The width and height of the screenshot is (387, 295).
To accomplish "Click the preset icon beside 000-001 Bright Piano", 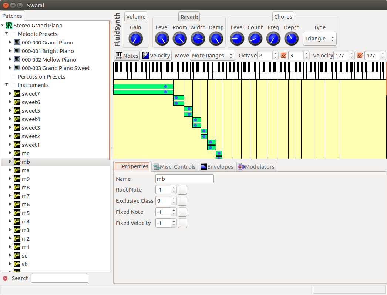I will (17, 51).
